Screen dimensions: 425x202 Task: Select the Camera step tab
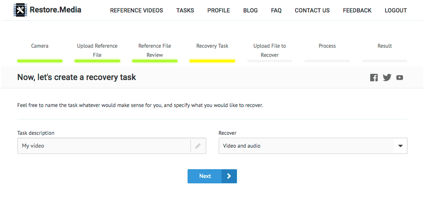click(x=40, y=46)
